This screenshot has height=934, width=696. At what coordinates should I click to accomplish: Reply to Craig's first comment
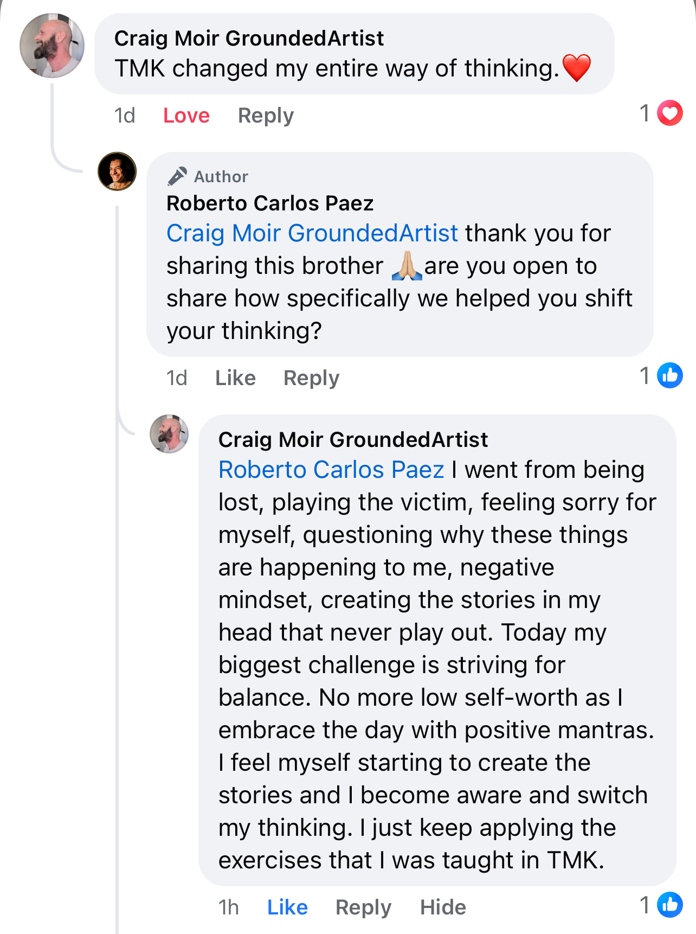point(266,115)
